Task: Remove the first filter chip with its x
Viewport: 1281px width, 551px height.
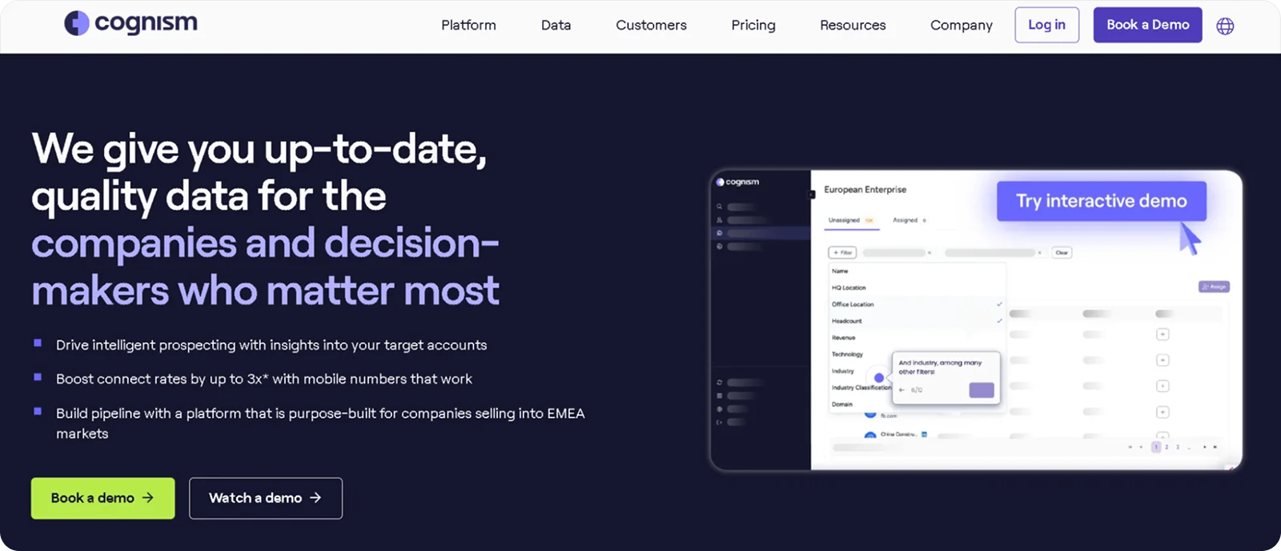Action: point(930,253)
